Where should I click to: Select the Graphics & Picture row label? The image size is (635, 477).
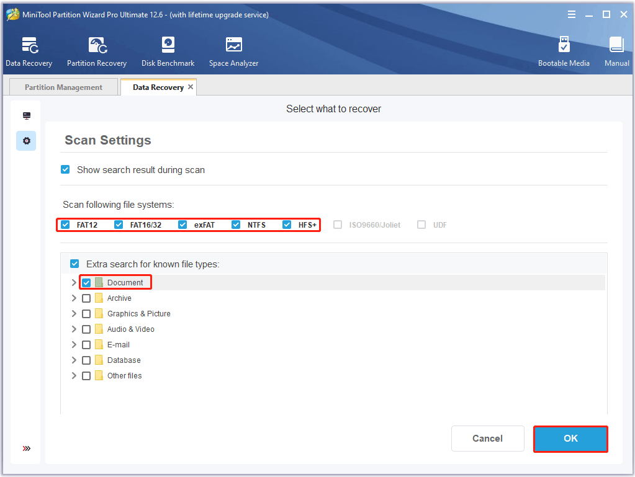coord(139,313)
